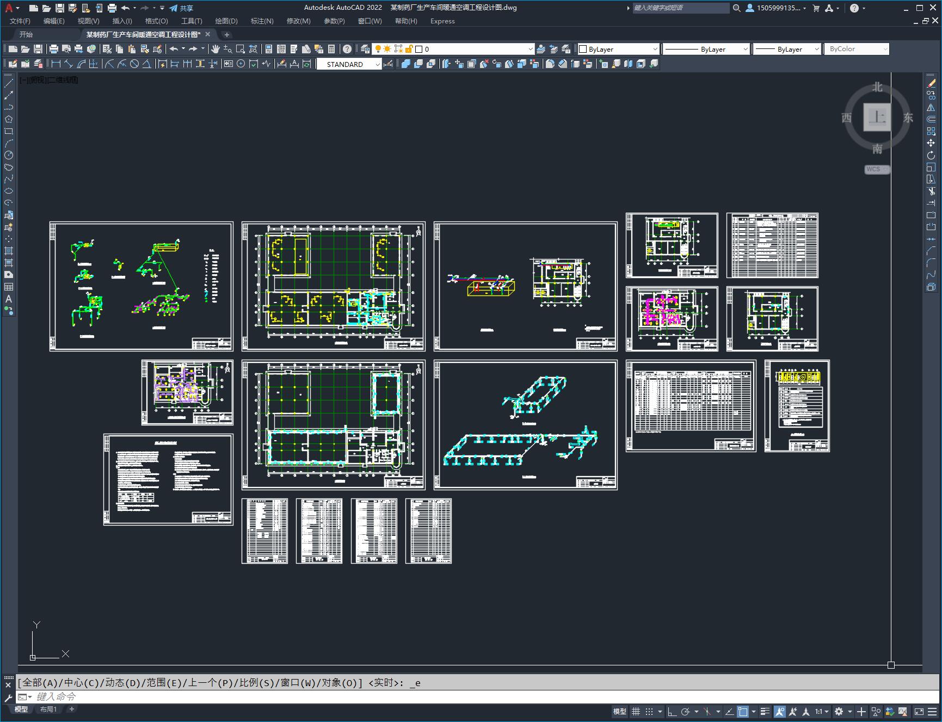Image resolution: width=942 pixels, height=722 pixels.
Task: Click the Erase tool in Modify toolbar
Action: [931, 83]
